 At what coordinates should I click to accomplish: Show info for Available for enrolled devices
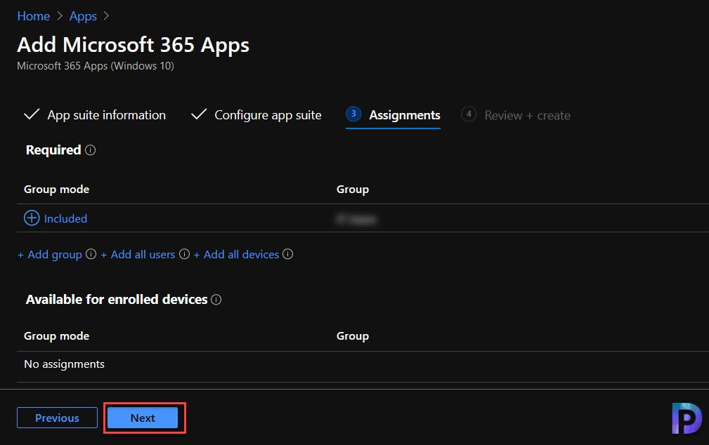click(216, 300)
